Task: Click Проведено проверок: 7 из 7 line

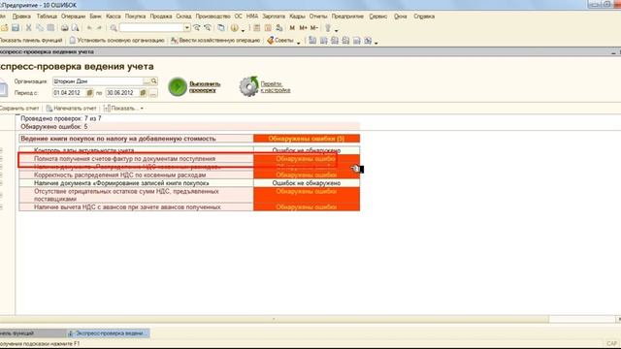Action: point(61,118)
